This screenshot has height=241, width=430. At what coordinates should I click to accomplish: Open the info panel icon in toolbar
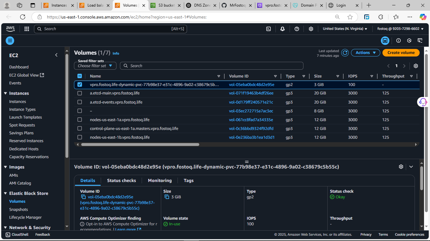pos(399,40)
